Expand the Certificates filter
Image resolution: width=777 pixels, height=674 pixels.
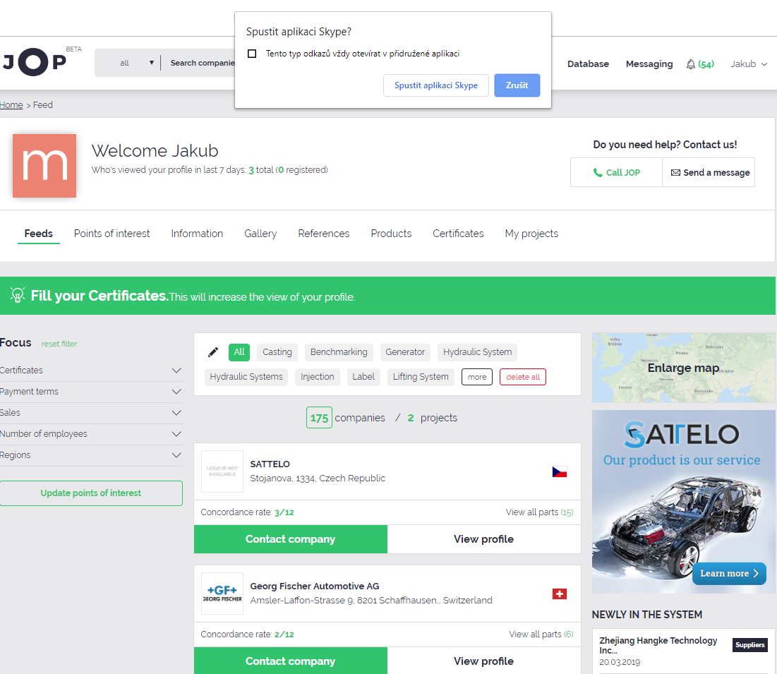click(x=91, y=371)
